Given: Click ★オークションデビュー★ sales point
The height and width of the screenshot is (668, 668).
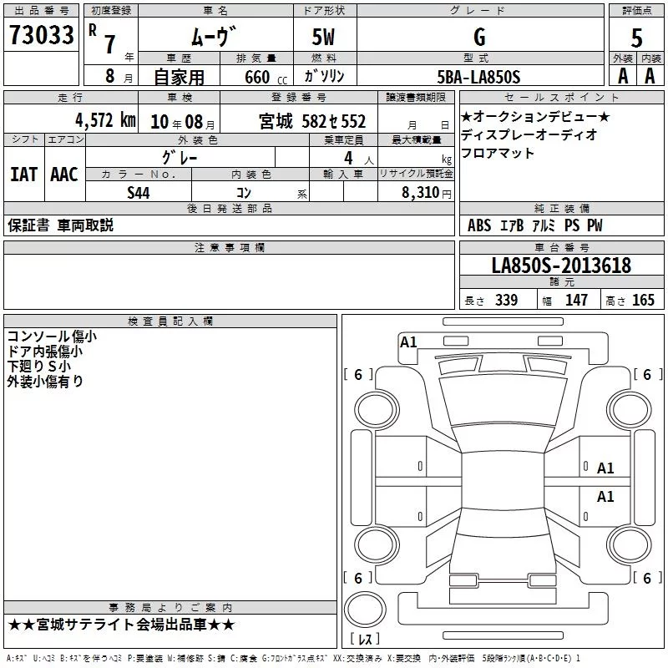Looking at the screenshot, I should point(535,116).
